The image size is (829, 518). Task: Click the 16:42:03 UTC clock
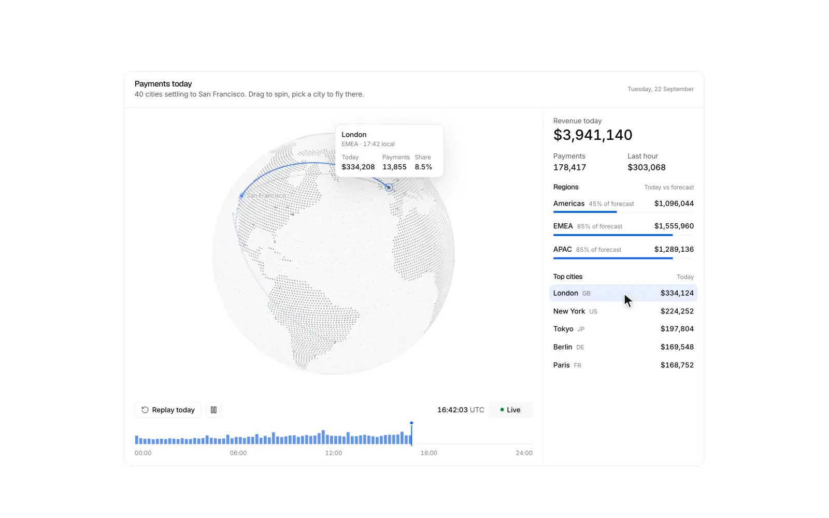(x=461, y=410)
